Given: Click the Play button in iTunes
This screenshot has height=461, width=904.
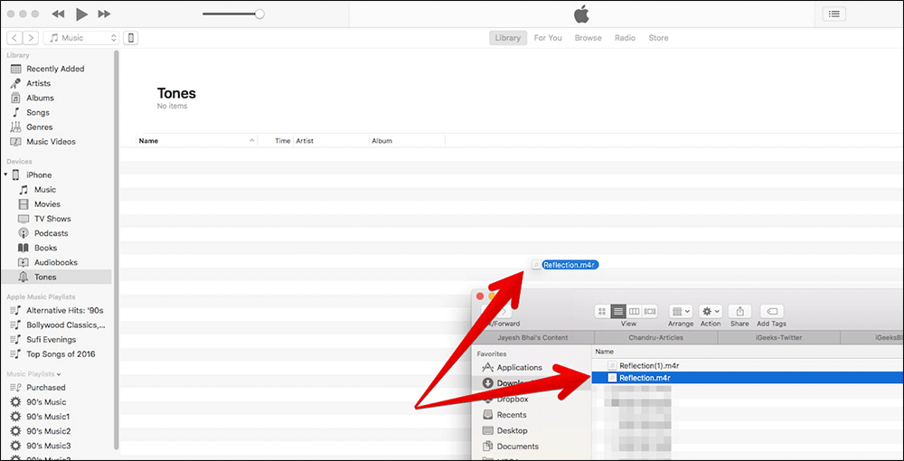Looking at the screenshot, I should point(81,14).
